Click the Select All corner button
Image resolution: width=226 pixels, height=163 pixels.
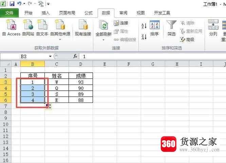pyautogui.click(x=6, y=64)
